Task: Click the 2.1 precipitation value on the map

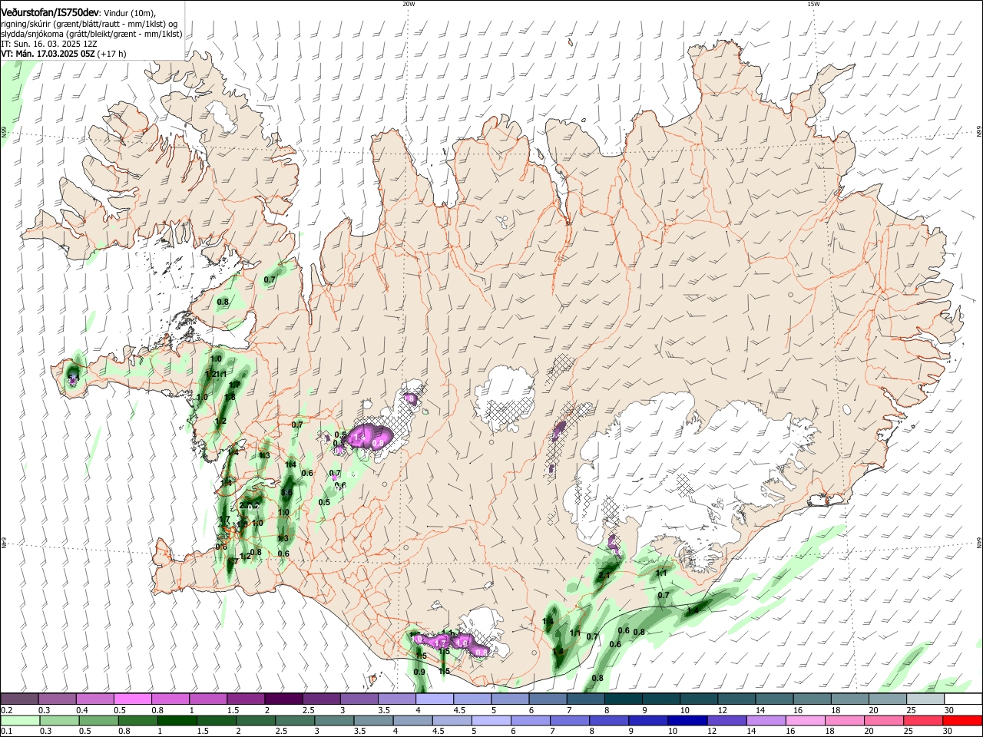Action: point(604,576)
